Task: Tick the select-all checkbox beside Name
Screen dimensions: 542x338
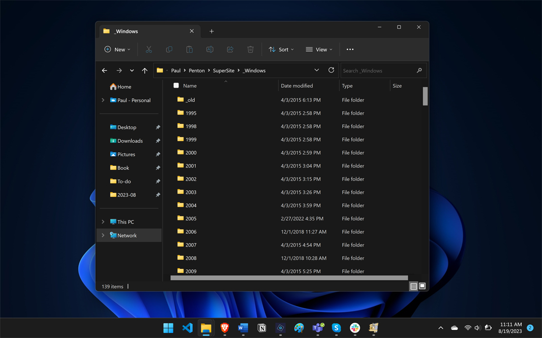Action: 176,86
